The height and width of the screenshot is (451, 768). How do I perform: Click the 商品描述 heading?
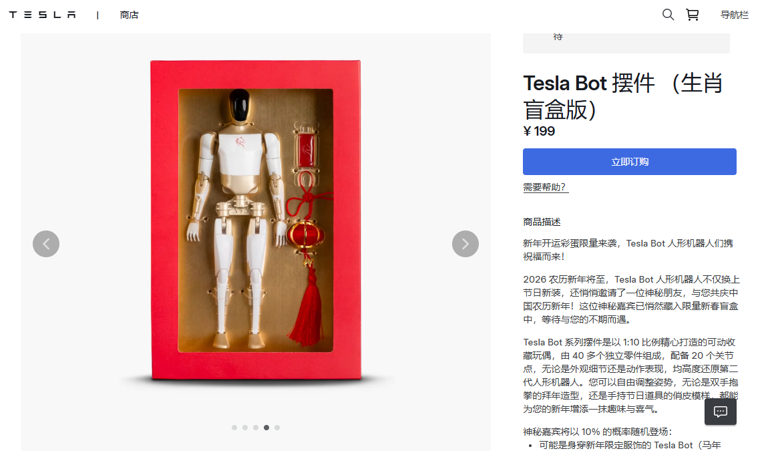(x=542, y=222)
